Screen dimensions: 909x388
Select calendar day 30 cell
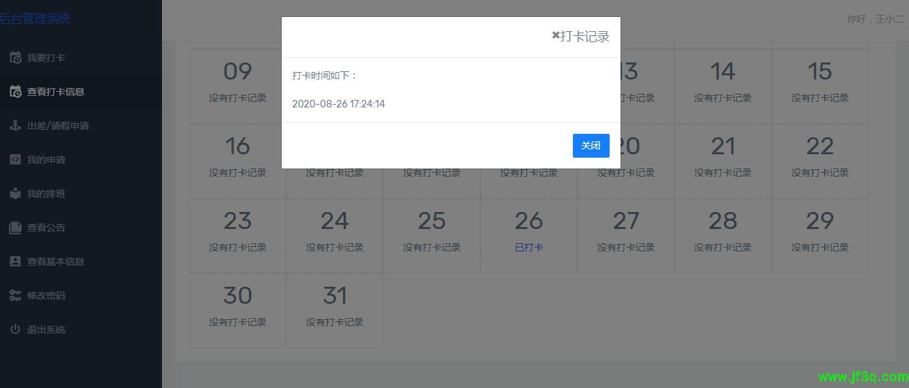tap(237, 310)
